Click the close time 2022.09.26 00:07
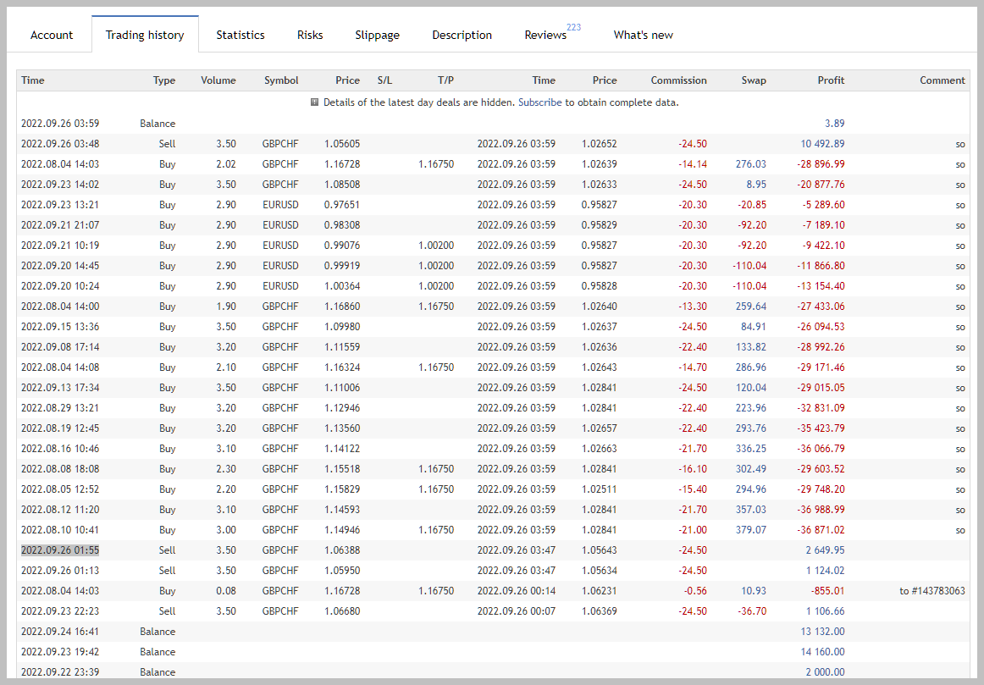Screen dimensions: 984x685 (516, 611)
